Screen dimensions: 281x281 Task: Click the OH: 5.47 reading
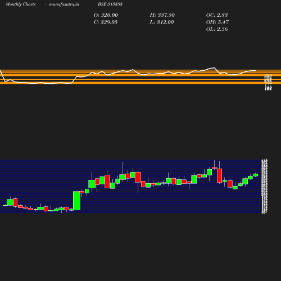point(217,22)
